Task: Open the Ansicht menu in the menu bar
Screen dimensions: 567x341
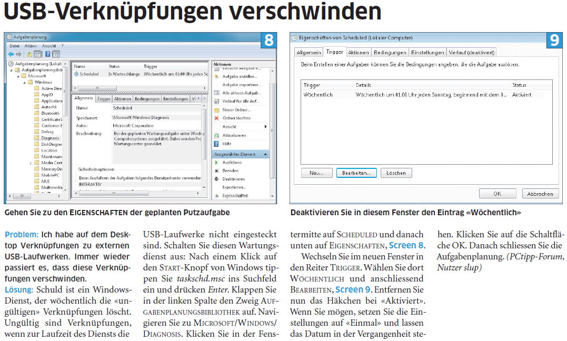Action: pos(49,46)
